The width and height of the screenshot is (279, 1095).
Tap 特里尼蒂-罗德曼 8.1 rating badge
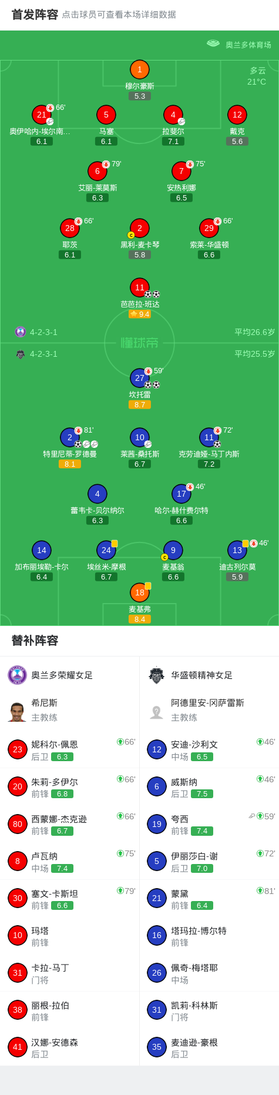69,464
